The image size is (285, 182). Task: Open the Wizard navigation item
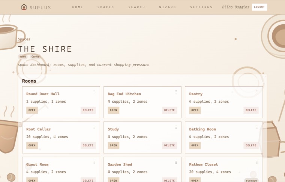(x=168, y=7)
